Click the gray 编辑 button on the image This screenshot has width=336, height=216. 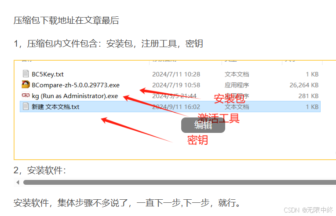(203, 125)
